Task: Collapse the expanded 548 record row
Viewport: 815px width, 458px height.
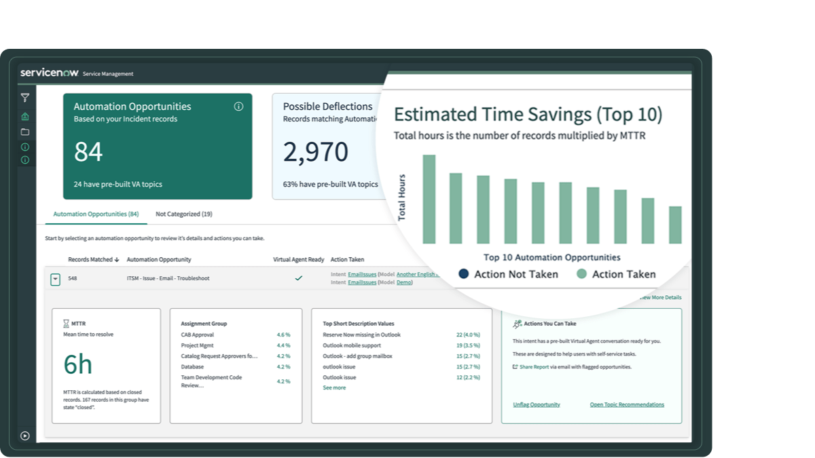Action: click(54, 278)
